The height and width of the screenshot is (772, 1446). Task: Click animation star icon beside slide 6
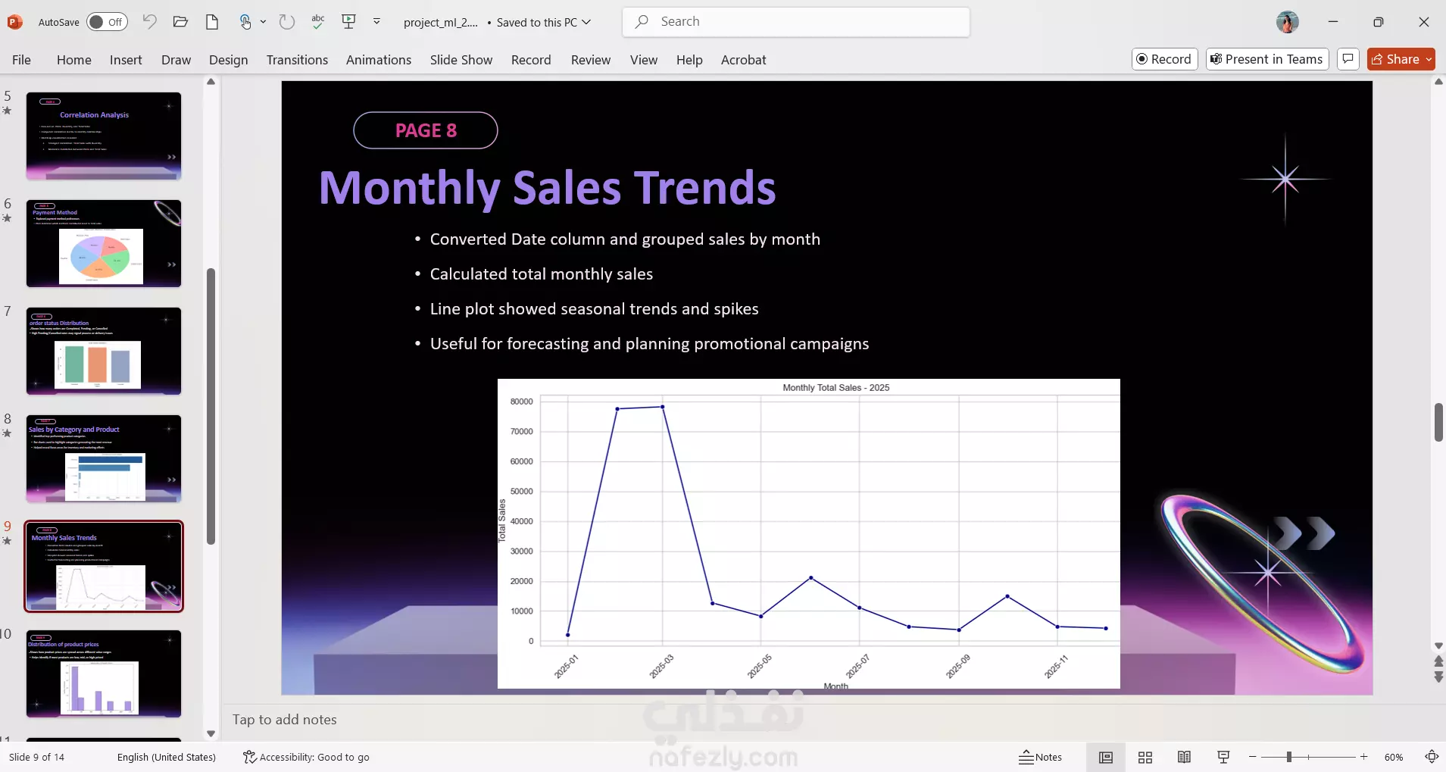point(8,218)
